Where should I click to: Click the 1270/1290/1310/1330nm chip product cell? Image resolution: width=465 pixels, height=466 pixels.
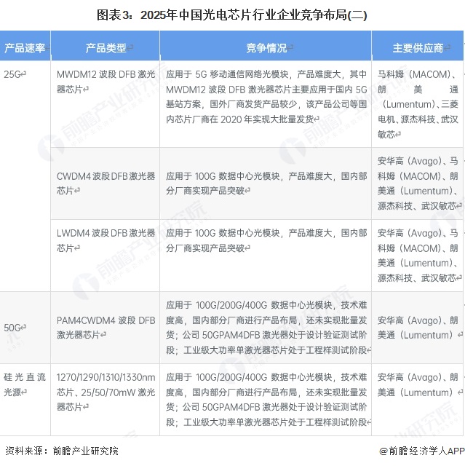(106, 392)
